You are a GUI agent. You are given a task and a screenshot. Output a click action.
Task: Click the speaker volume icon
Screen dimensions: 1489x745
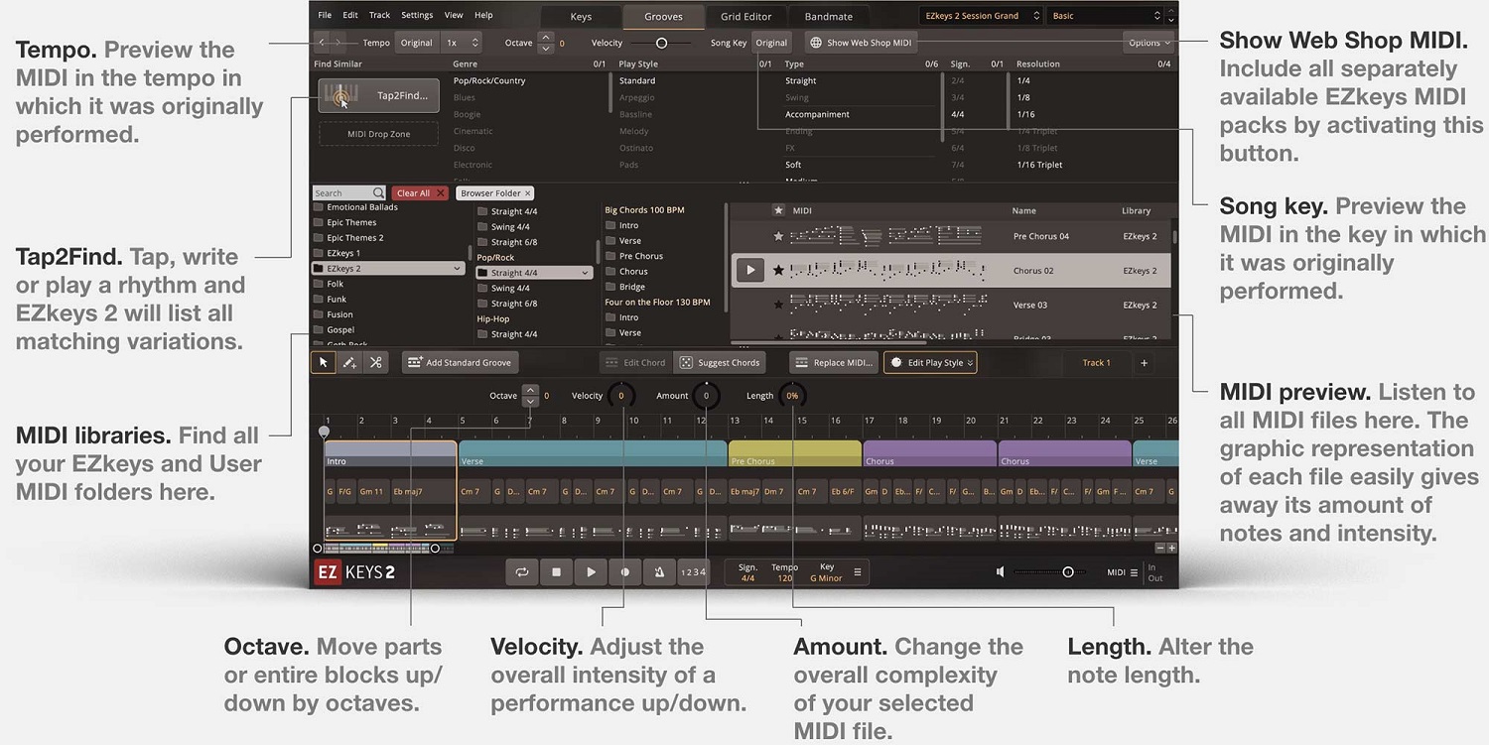point(1001,571)
